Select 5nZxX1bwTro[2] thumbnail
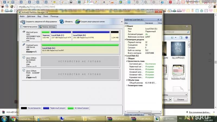 [178, 72]
